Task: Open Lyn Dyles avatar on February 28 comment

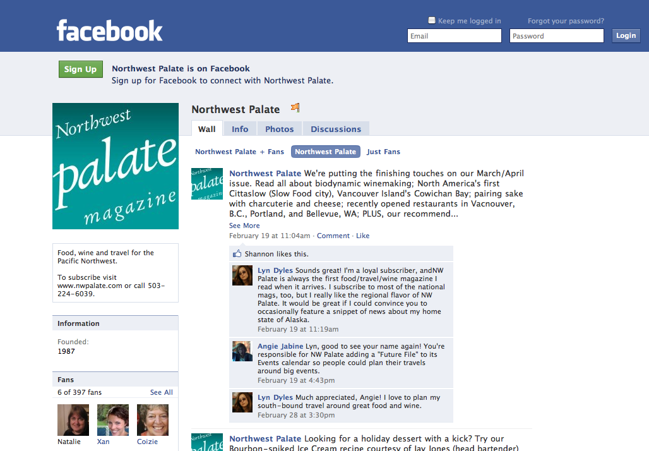Action: pos(242,402)
